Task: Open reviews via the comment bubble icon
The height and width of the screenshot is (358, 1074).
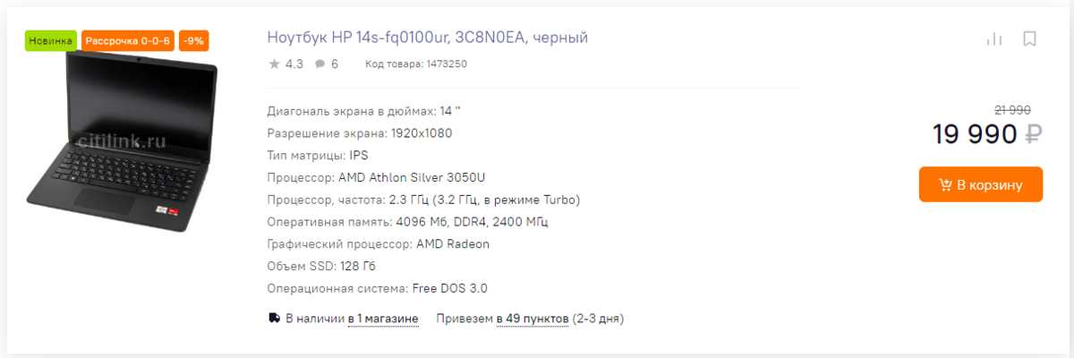Action: coord(320,64)
